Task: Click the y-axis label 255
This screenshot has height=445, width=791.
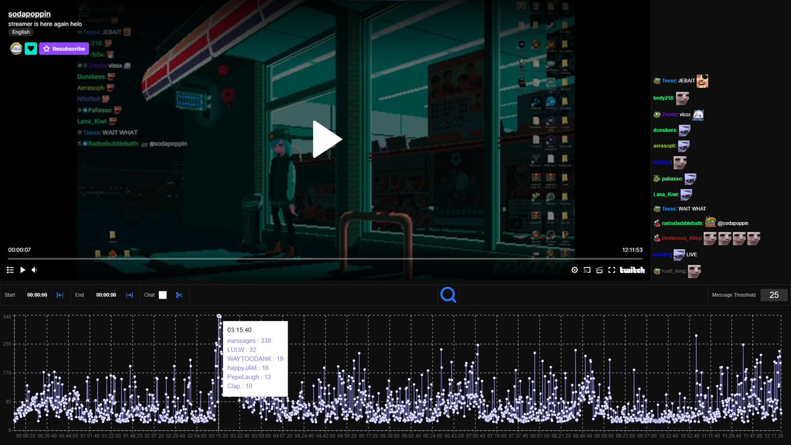Action: coord(7,345)
